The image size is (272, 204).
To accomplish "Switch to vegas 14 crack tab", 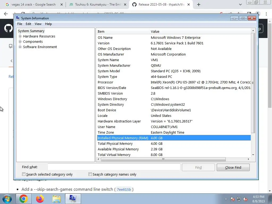I will tap(33, 5).
